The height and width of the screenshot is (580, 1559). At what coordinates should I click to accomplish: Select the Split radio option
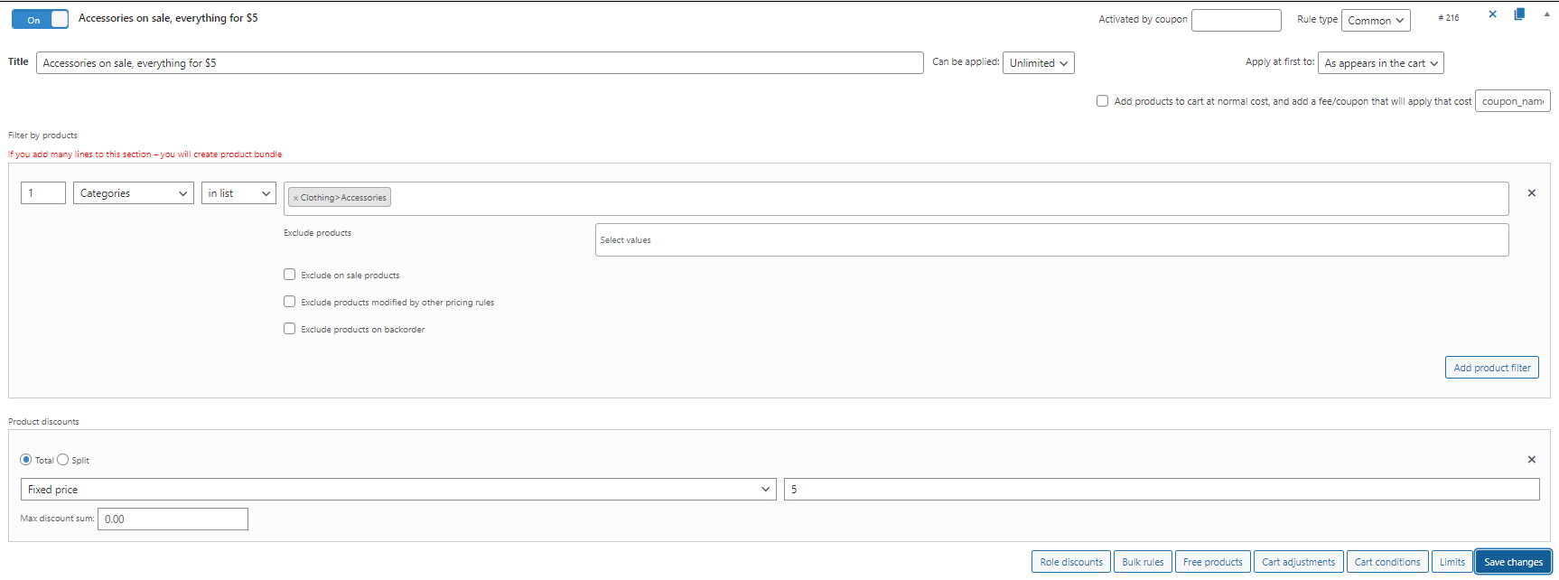point(62,460)
